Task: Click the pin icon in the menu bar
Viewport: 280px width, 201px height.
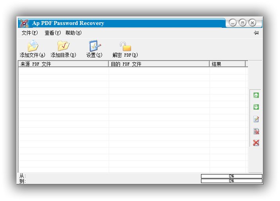Action: tap(256, 33)
